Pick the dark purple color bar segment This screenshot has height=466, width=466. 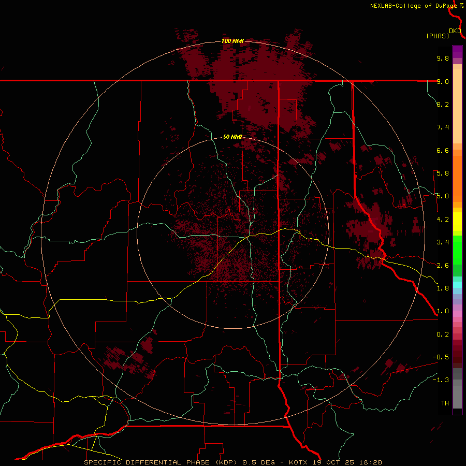pyautogui.click(x=457, y=52)
